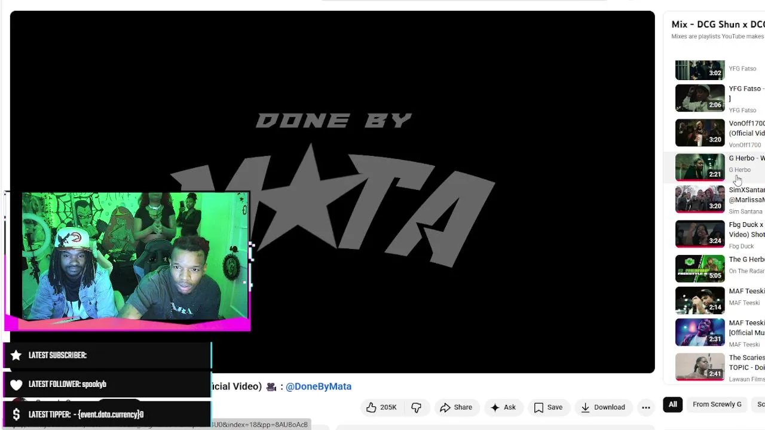The width and height of the screenshot is (765, 430).
Task: Click the thumbs-up like icon showing 205K
Action: coord(381,407)
